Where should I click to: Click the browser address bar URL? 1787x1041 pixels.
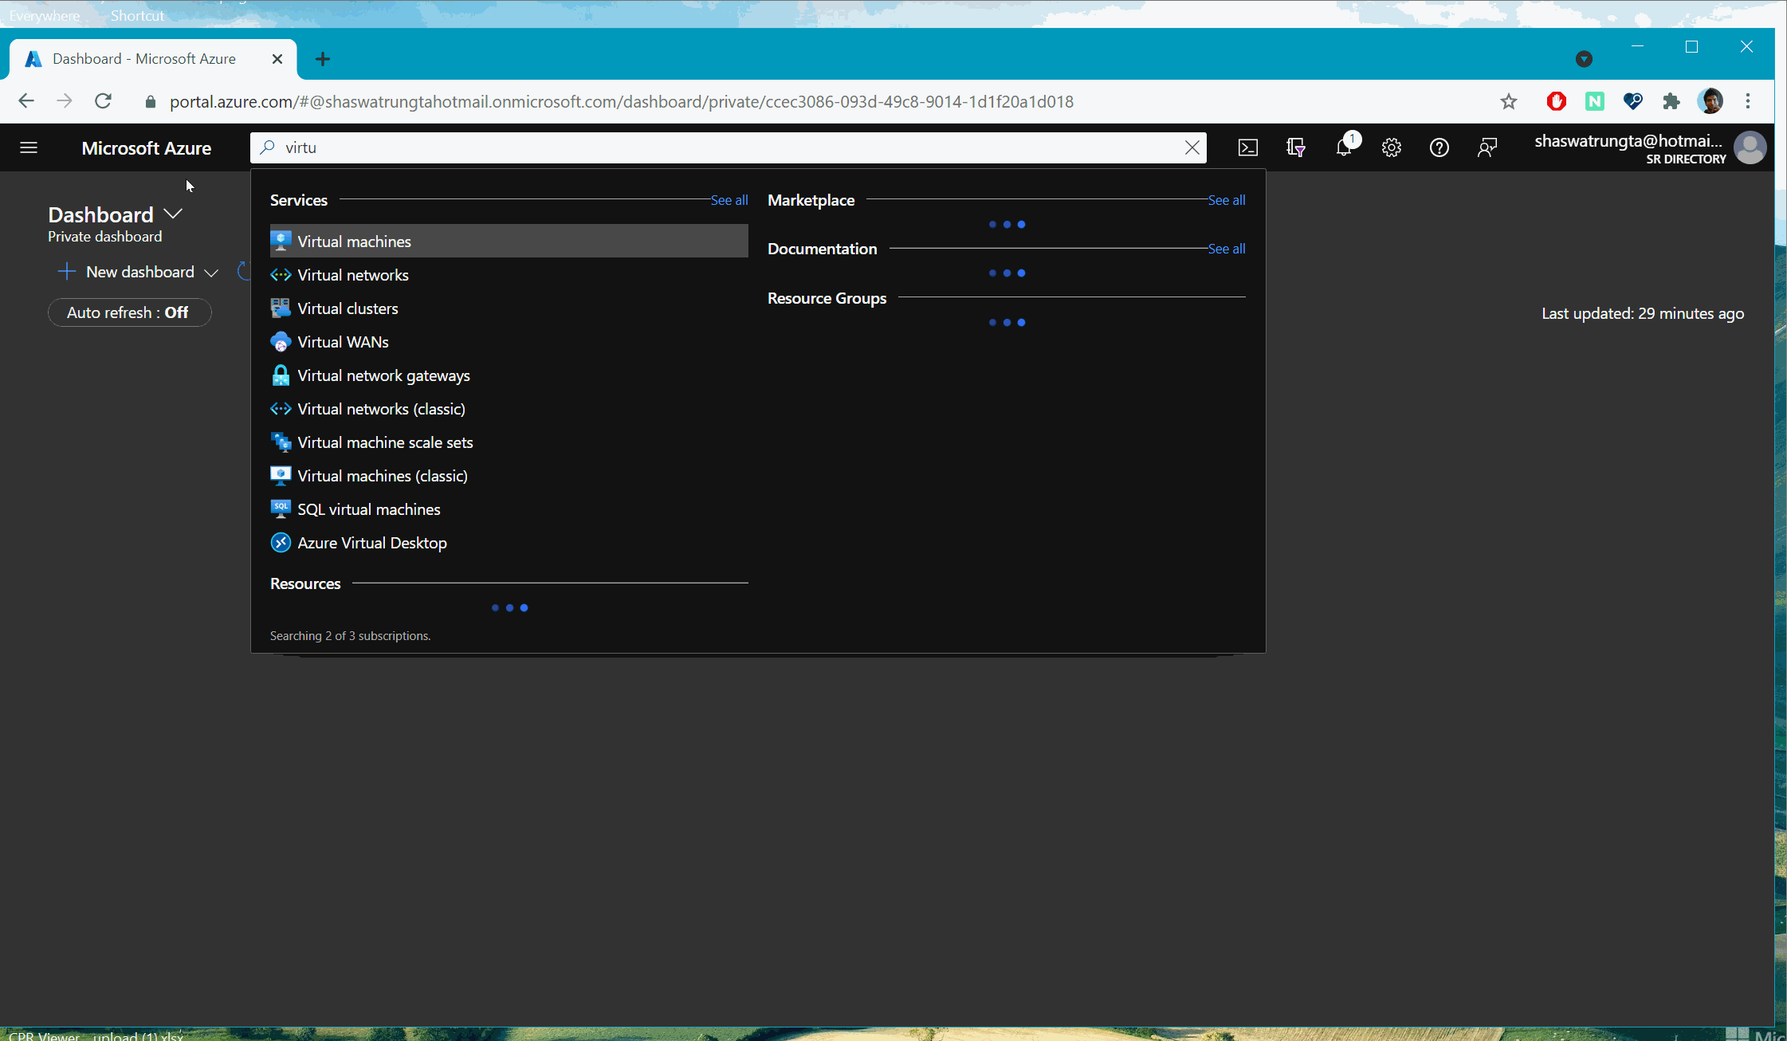pos(622,101)
